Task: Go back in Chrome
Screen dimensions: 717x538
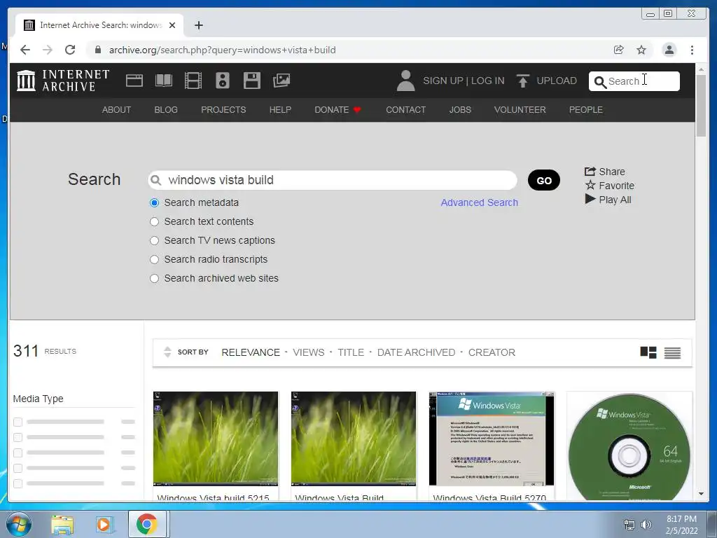Action: point(25,50)
